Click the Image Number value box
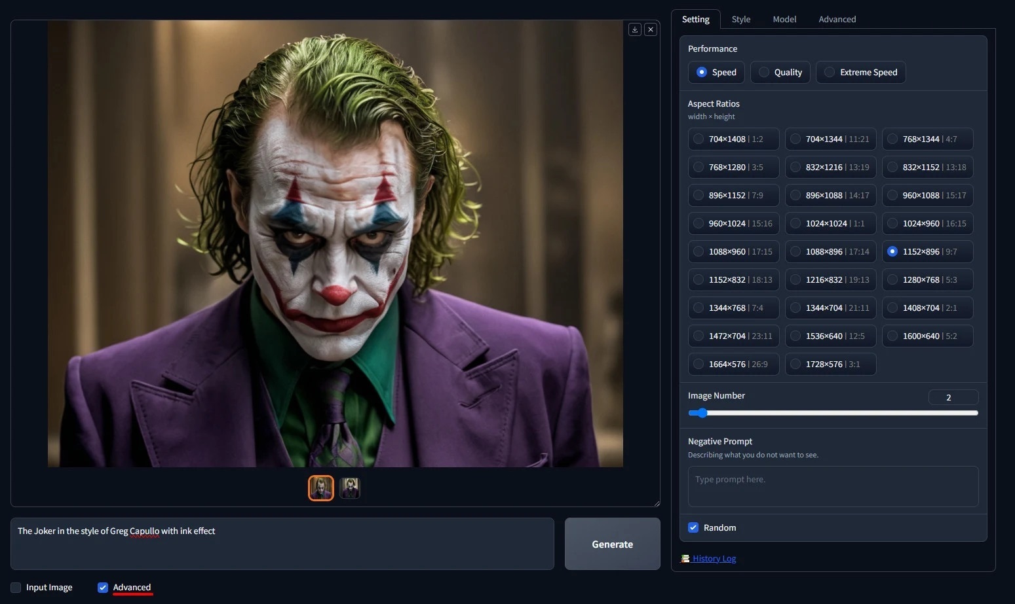The width and height of the screenshot is (1015, 604). (953, 397)
